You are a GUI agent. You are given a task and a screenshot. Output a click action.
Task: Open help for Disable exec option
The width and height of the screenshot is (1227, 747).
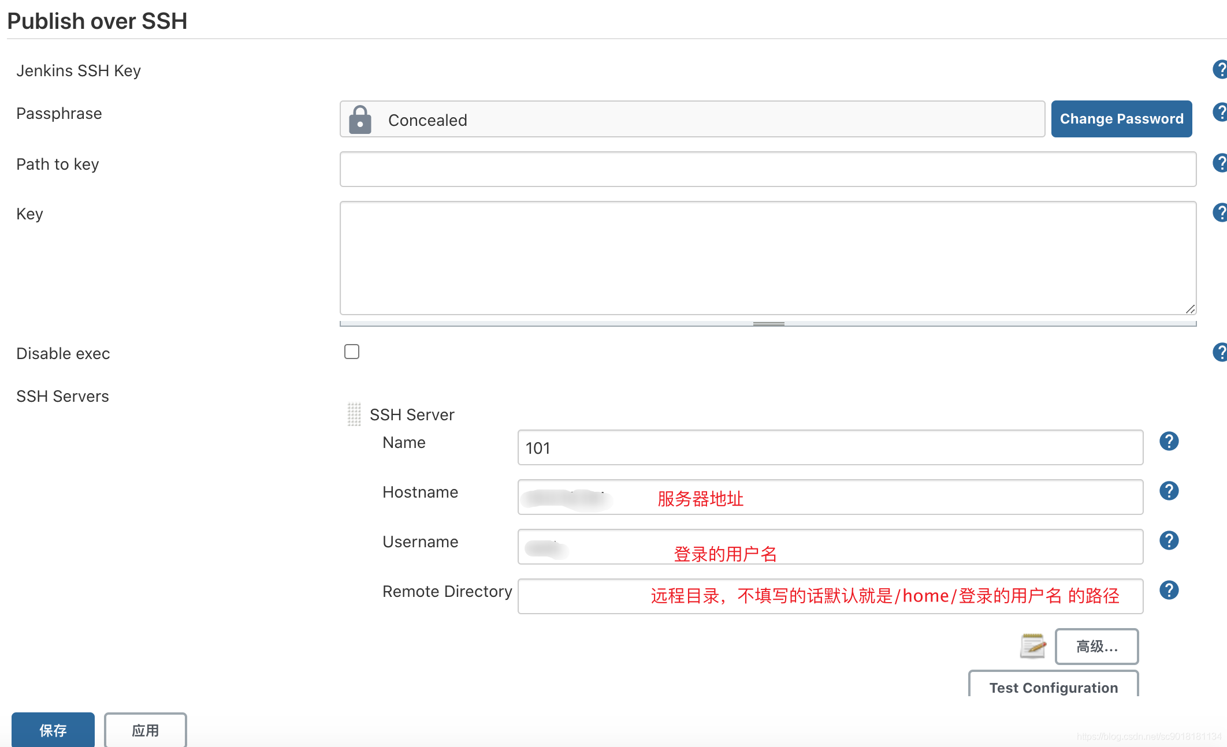[x=1220, y=352]
